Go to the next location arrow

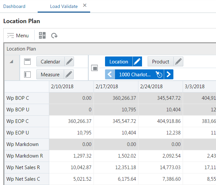169,74
